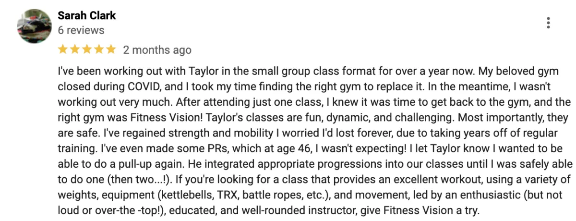This screenshot has width=576, height=221.
Task: Click the first star of the rating
Action: pos(63,49)
